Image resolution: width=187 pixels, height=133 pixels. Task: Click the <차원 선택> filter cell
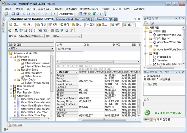(x=70, y=49)
